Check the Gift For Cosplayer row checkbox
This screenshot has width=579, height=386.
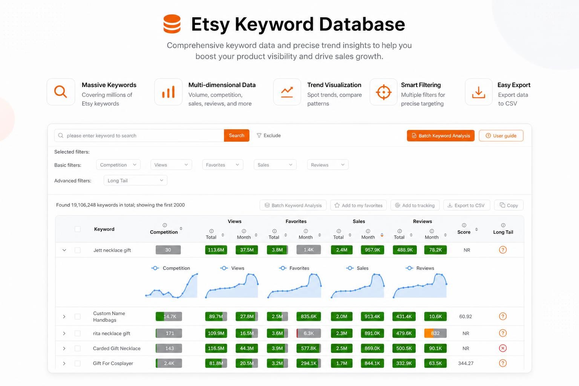pyautogui.click(x=78, y=363)
